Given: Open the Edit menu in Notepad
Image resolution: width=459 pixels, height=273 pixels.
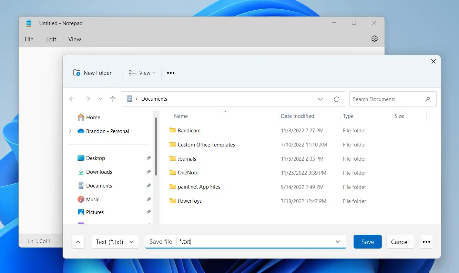Looking at the screenshot, I should pyautogui.click(x=51, y=39).
